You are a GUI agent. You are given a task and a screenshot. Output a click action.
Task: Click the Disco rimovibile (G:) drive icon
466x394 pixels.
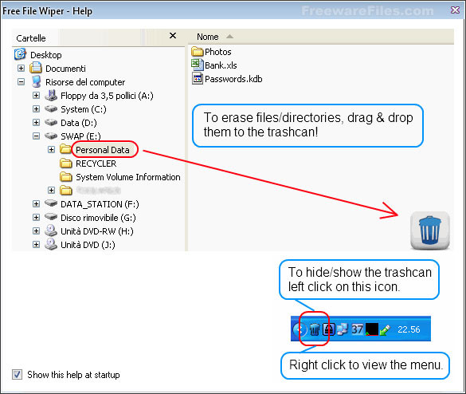pos(51,217)
